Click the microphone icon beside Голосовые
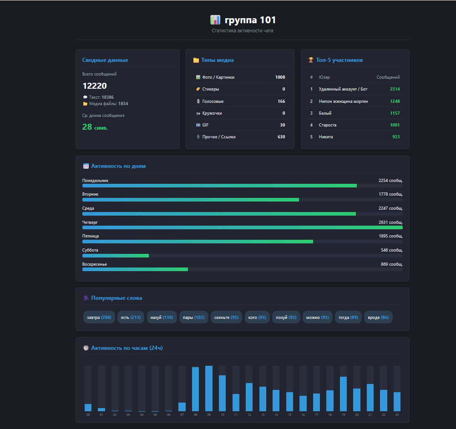Viewport: 456px width, 429px height. click(198, 101)
